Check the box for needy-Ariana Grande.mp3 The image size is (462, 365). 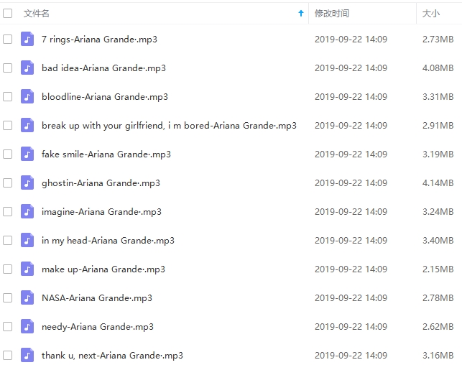(7, 326)
